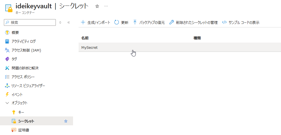Click the search field in sidebar
The image size is (281, 135).
coord(30,22)
